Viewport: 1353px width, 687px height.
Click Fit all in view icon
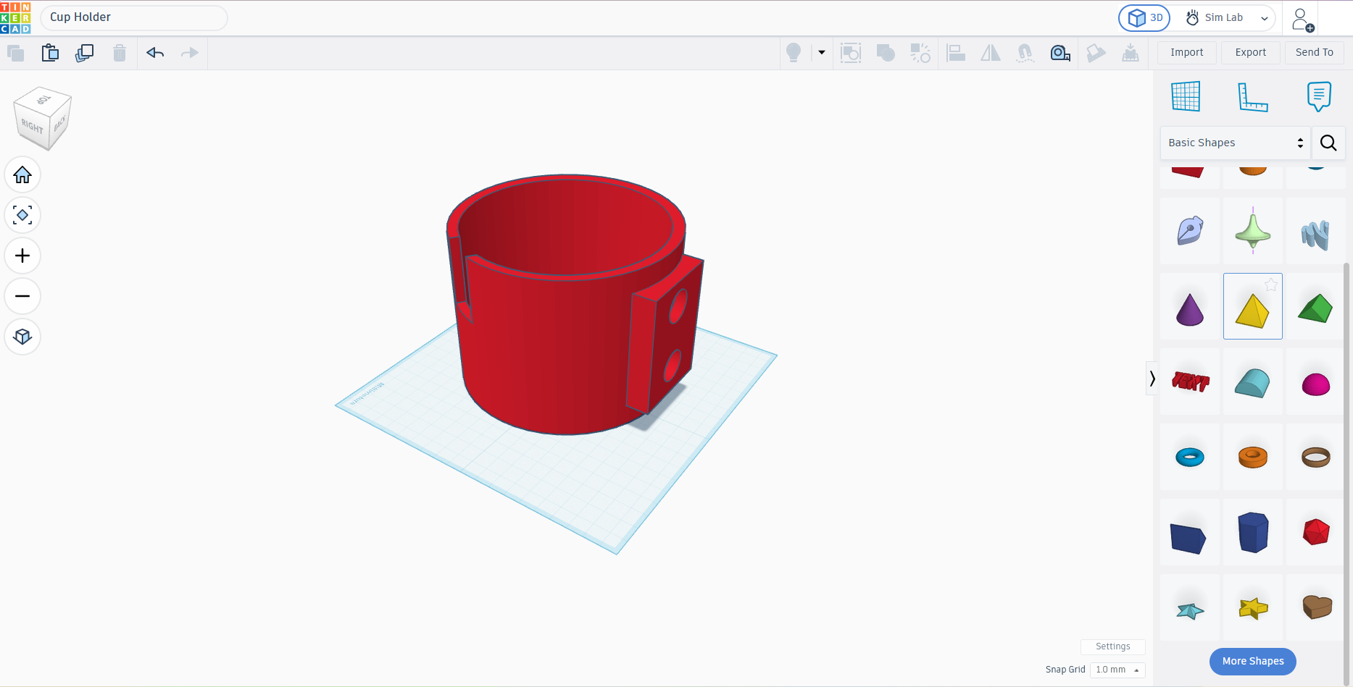[x=22, y=215]
